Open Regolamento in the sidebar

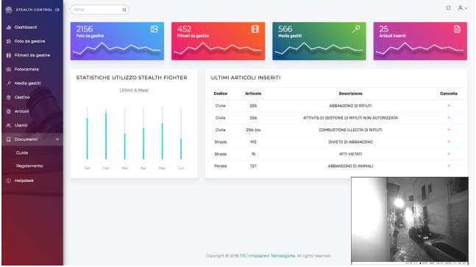tap(29, 166)
